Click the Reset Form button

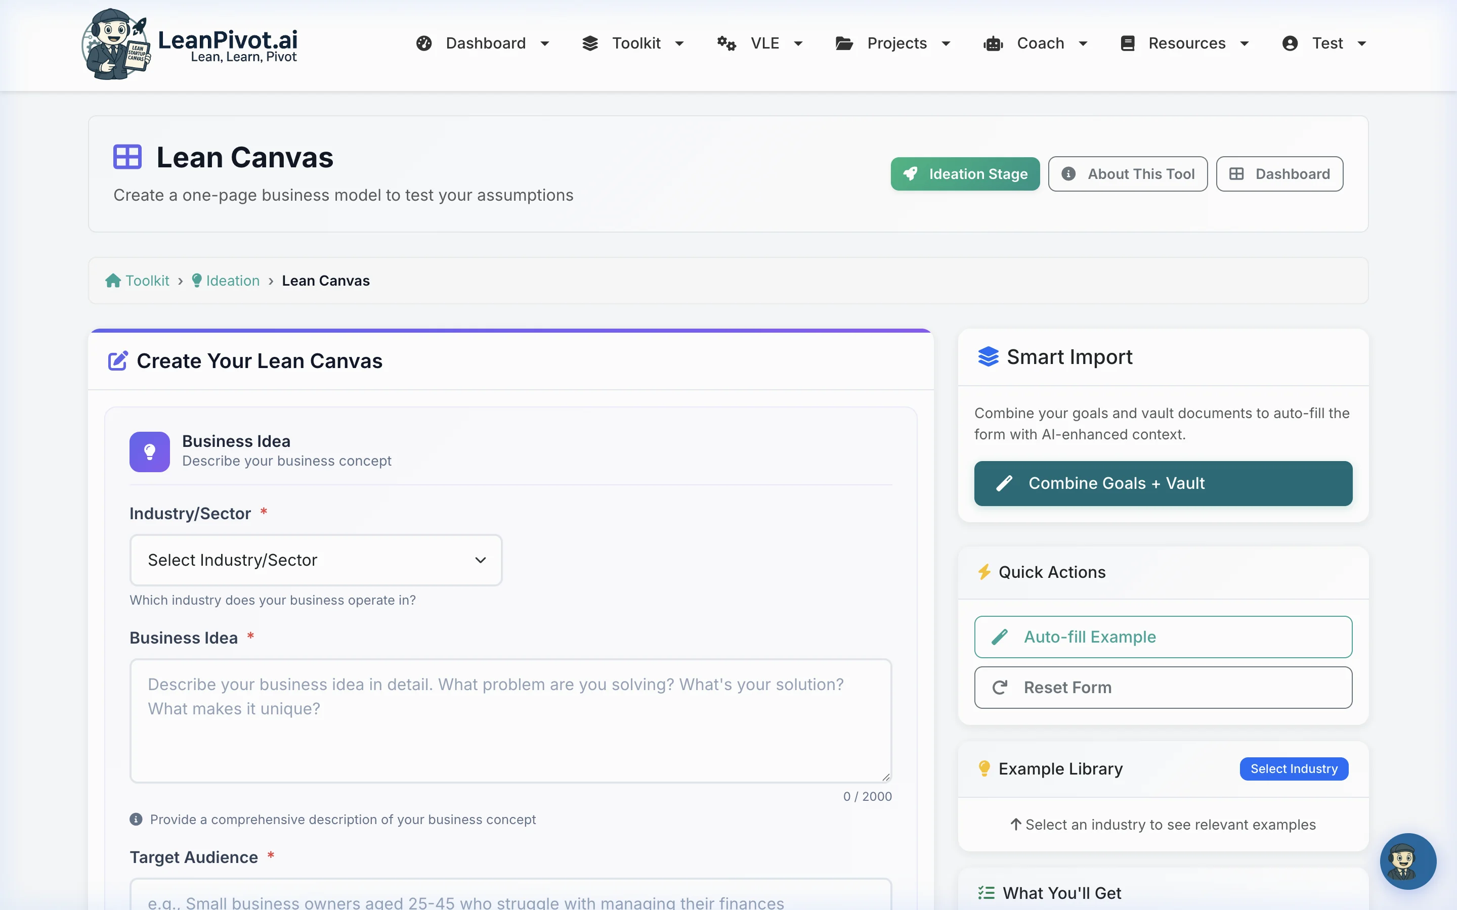pyautogui.click(x=1163, y=688)
